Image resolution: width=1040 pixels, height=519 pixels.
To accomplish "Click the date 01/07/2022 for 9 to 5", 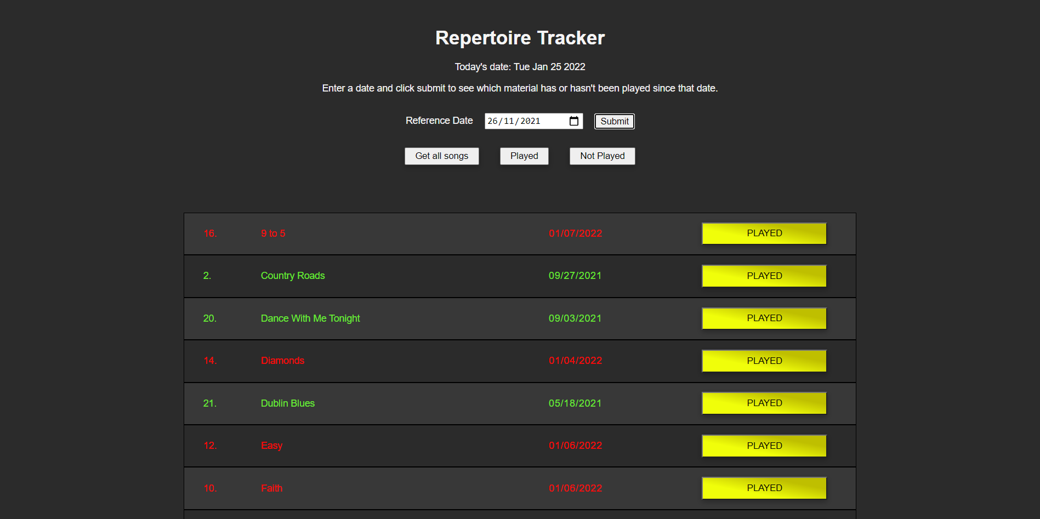I will tap(576, 233).
